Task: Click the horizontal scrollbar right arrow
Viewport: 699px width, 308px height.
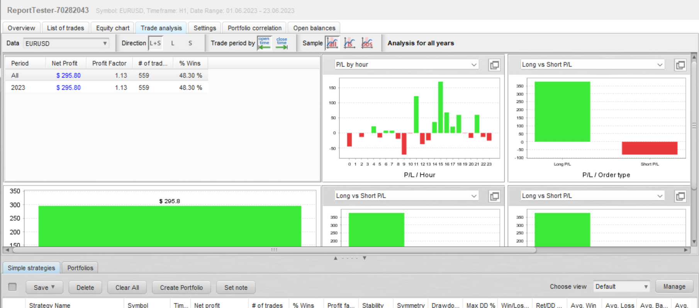Action: [686, 250]
